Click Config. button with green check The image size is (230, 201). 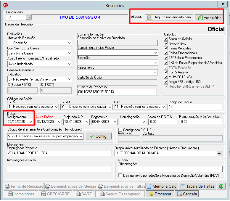99,136
